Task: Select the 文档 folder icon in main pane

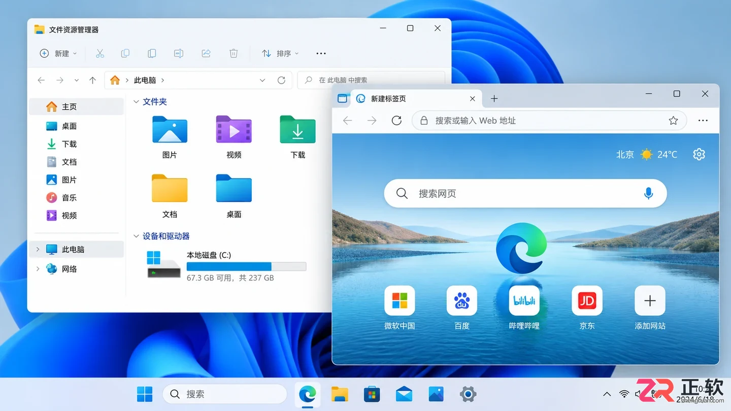Action: pyautogui.click(x=170, y=188)
